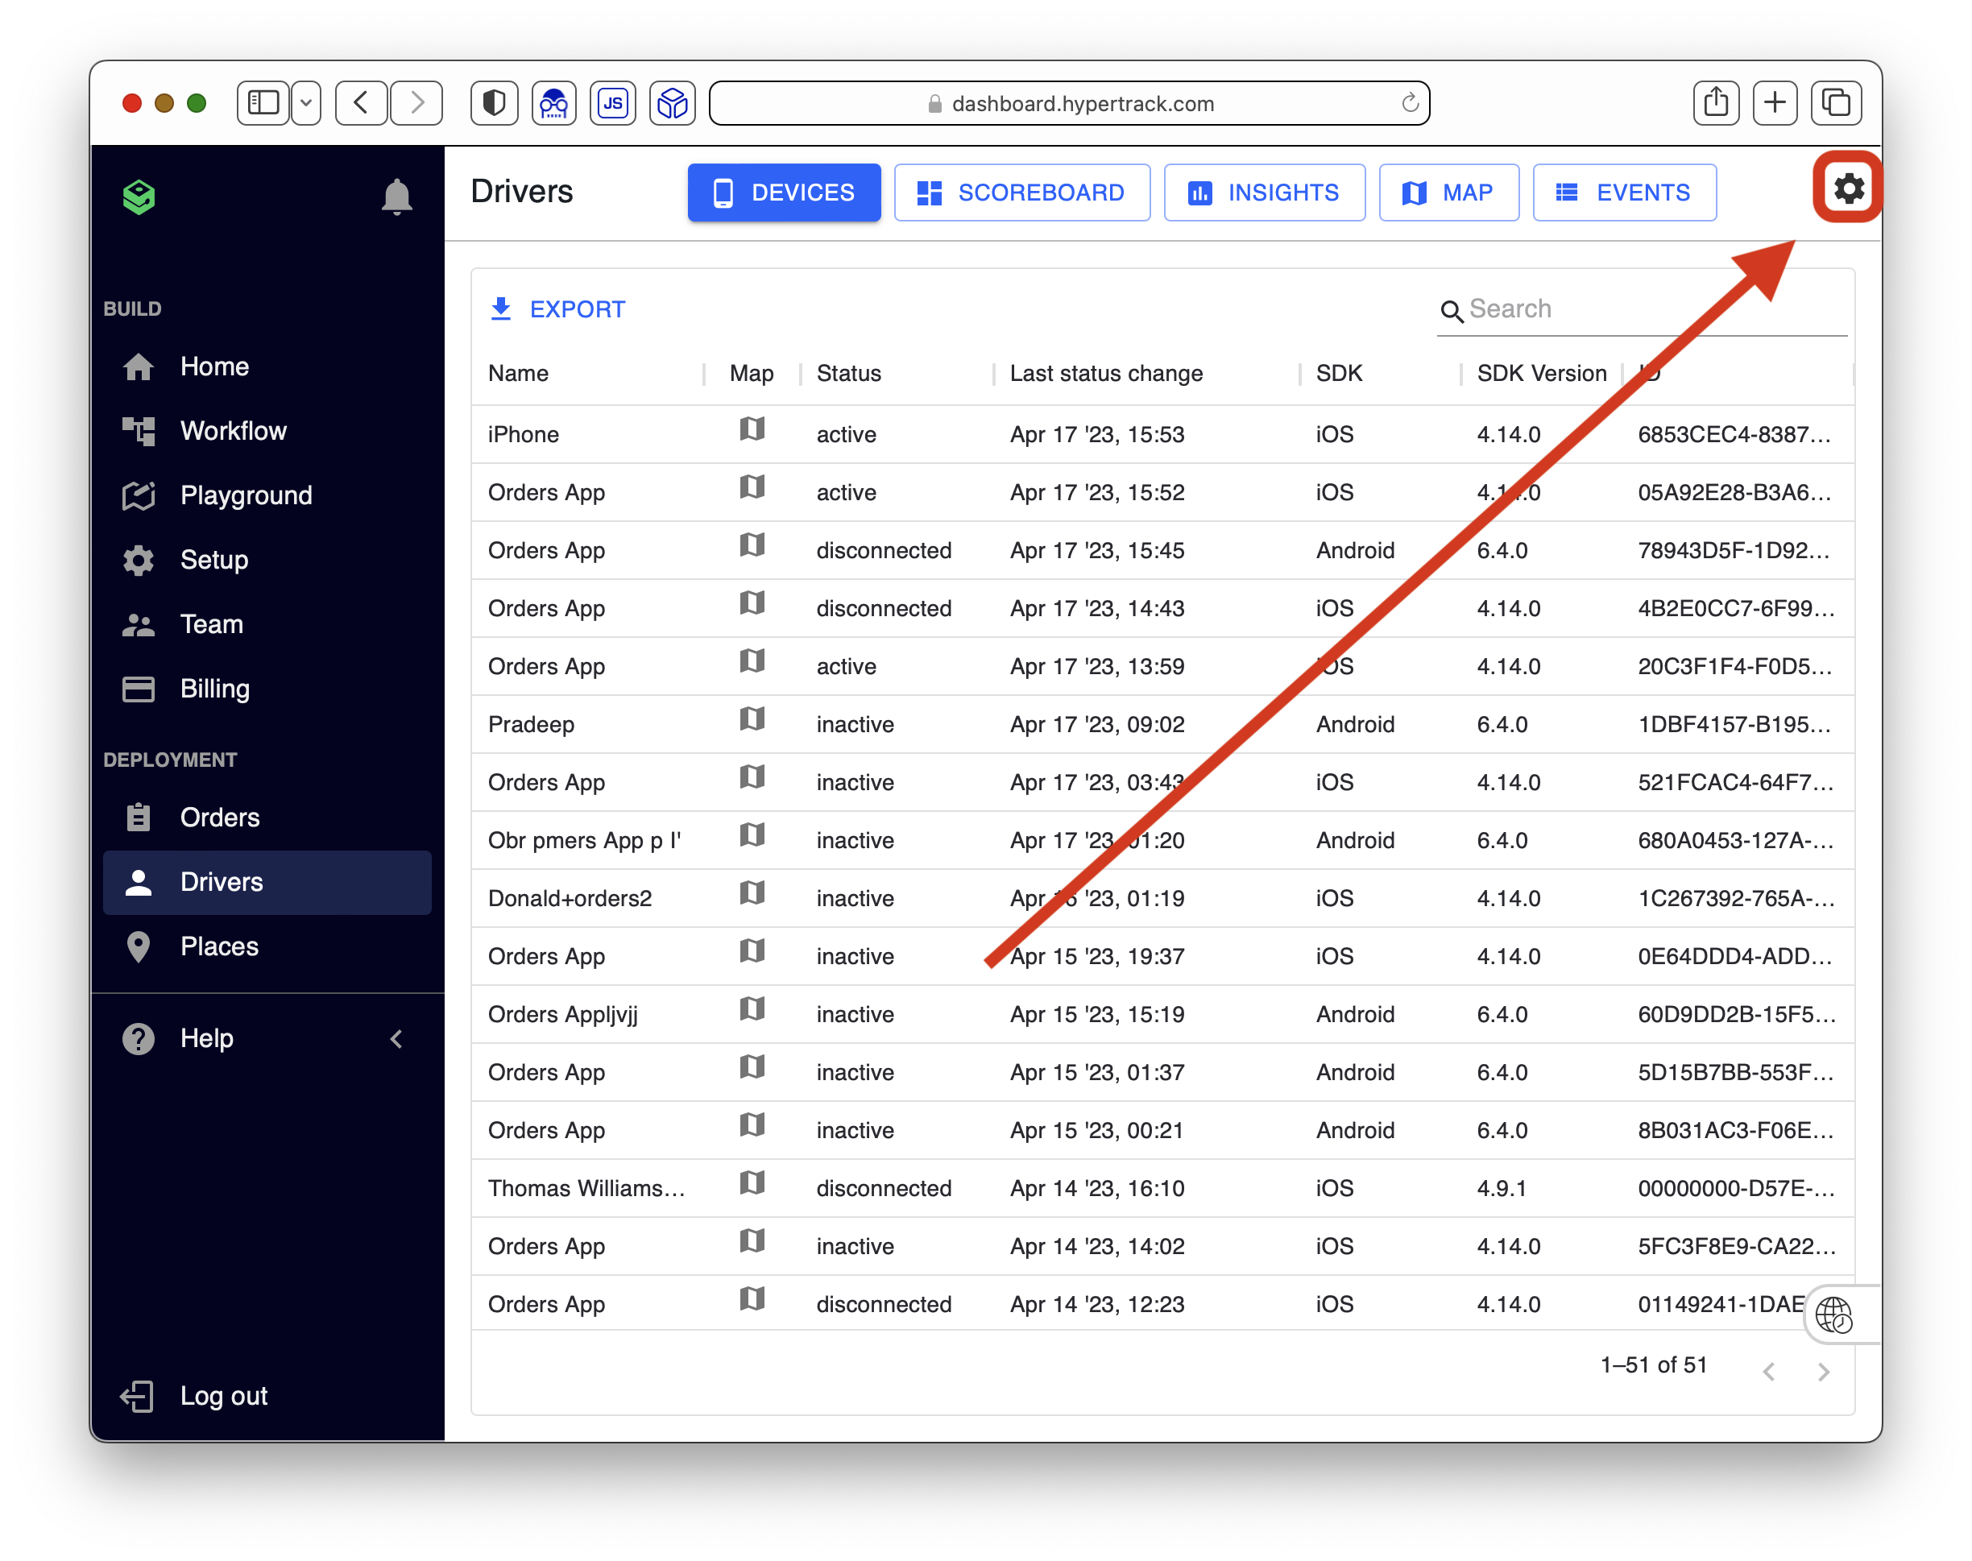
Task: Click the privacy shield icon in toolbar
Action: [x=494, y=102]
